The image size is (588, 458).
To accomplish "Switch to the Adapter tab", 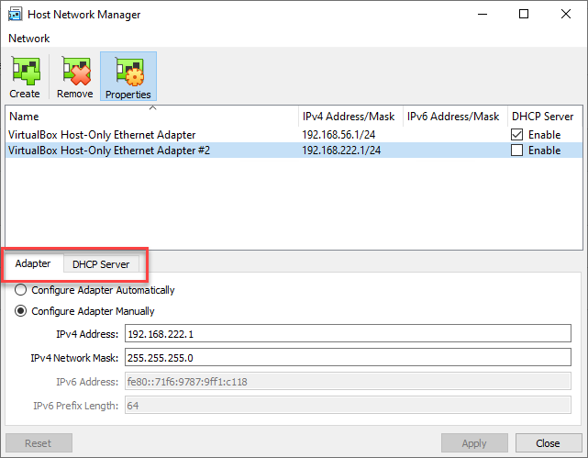I will [33, 263].
